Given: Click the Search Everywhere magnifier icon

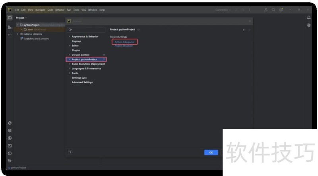Looking at the screenshot, I should point(273,10).
